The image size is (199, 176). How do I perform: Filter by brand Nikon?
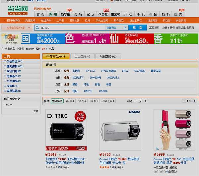pos(125,71)
